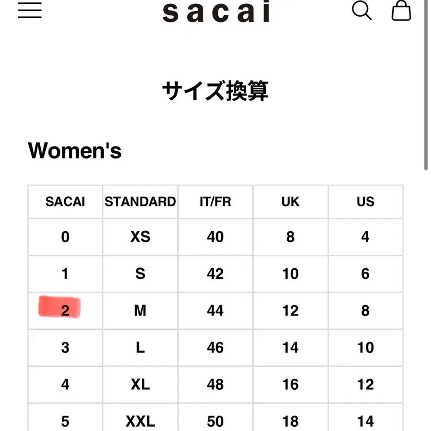The height and width of the screenshot is (431, 431).
Task: Click the red highlighted size 2 cell
Action: point(65,310)
